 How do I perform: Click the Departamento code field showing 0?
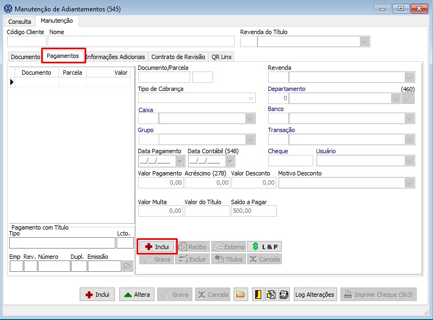tap(279, 98)
